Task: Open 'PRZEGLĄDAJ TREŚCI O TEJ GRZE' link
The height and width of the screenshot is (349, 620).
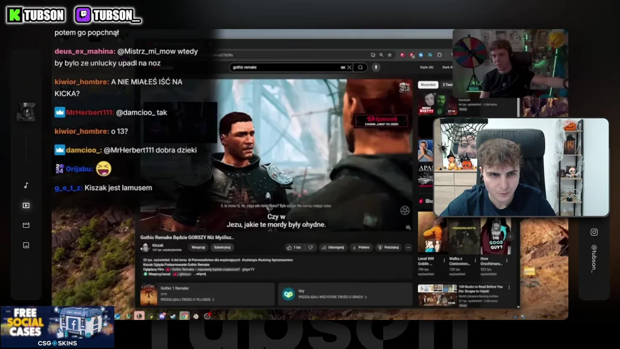Action: [187, 300]
